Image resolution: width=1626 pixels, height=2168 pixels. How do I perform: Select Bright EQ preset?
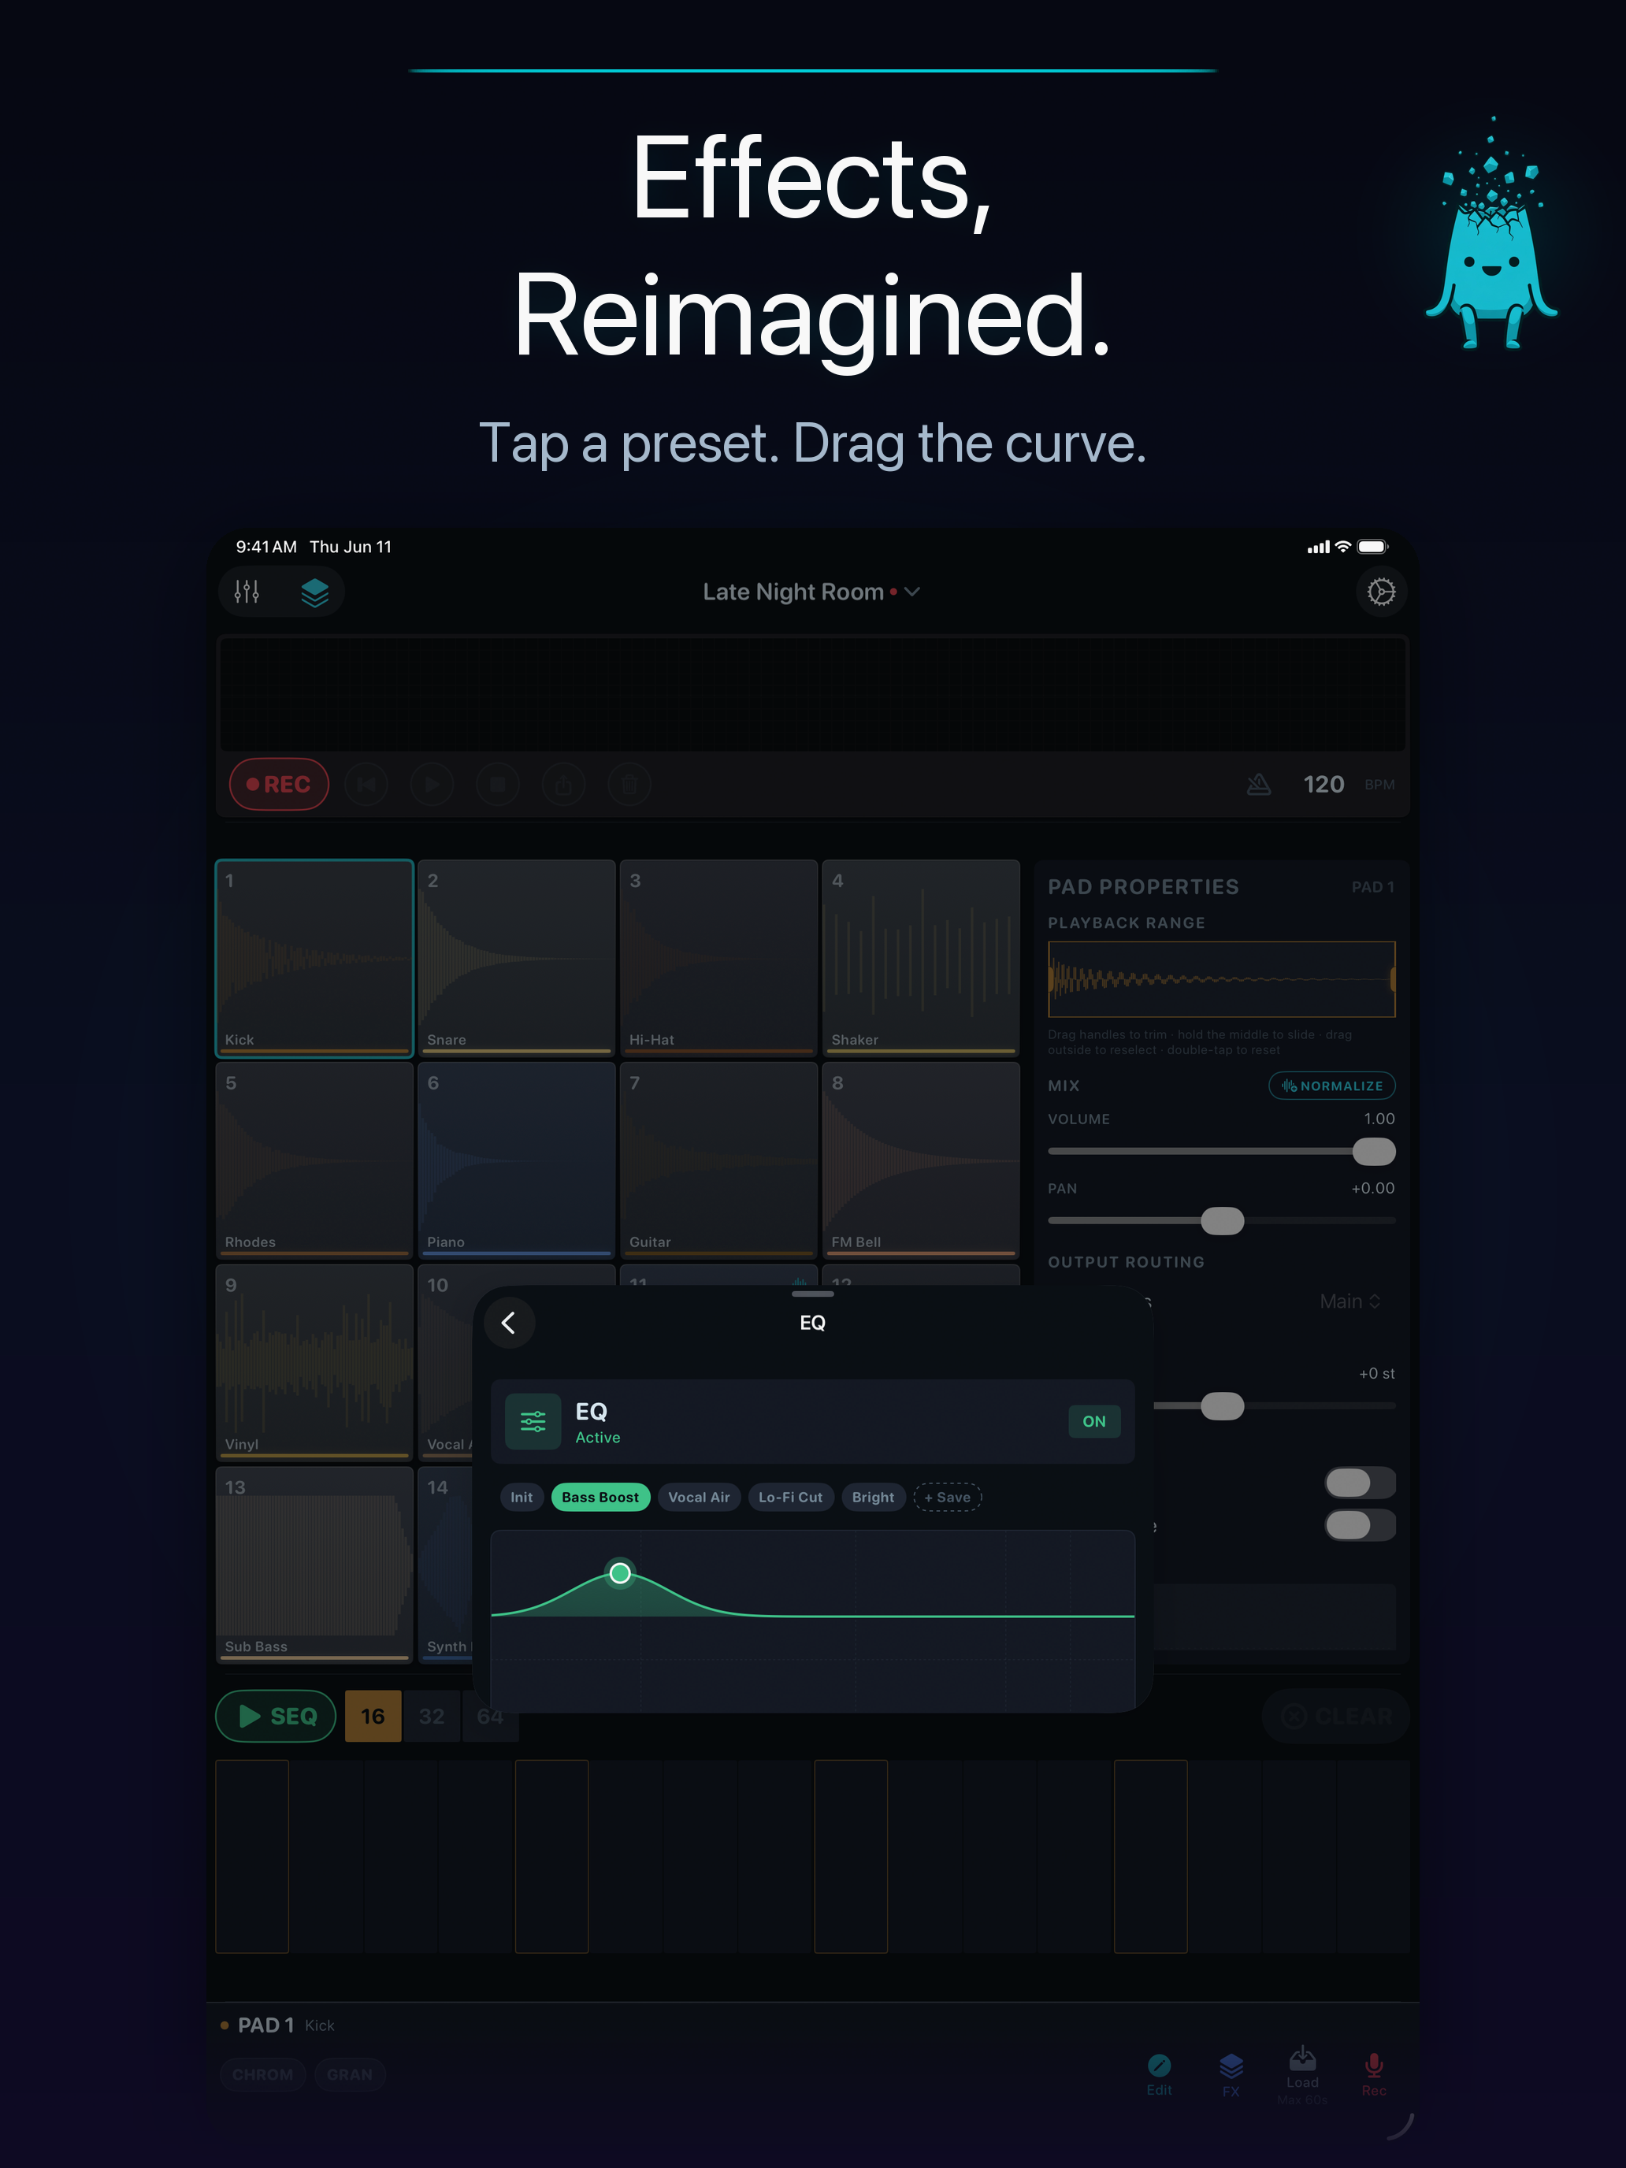pyautogui.click(x=872, y=1498)
